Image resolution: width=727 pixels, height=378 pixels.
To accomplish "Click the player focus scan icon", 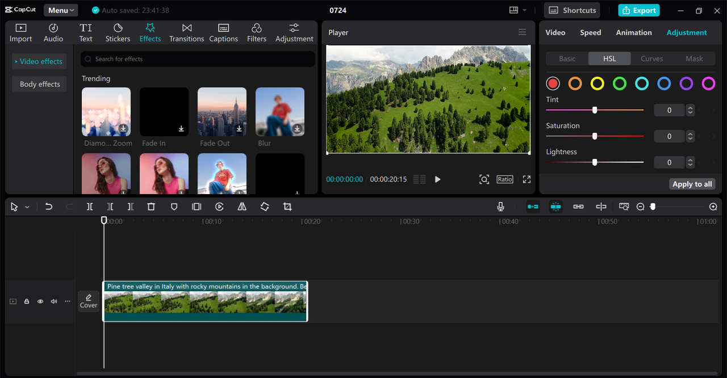I will (484, 179).
